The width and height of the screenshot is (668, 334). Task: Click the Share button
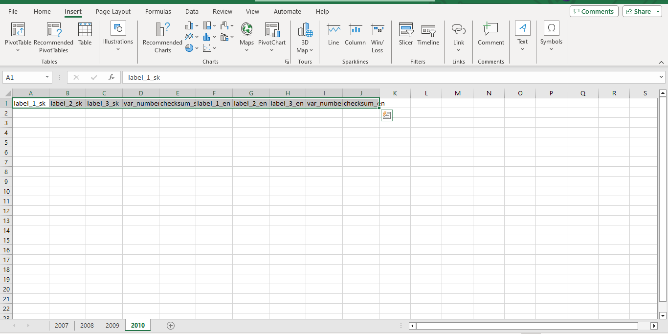(x=642, y=11)
